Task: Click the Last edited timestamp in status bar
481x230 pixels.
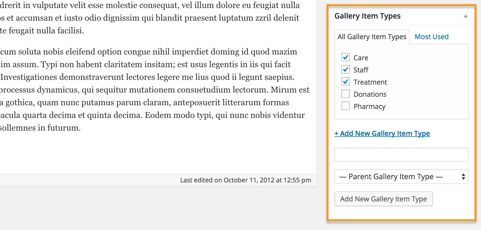Action: [245, 180]
